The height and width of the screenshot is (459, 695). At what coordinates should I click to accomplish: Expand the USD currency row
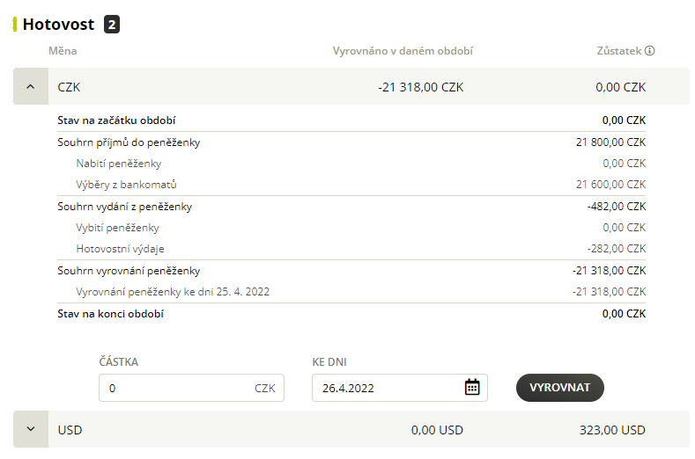(x=31, y=429)
